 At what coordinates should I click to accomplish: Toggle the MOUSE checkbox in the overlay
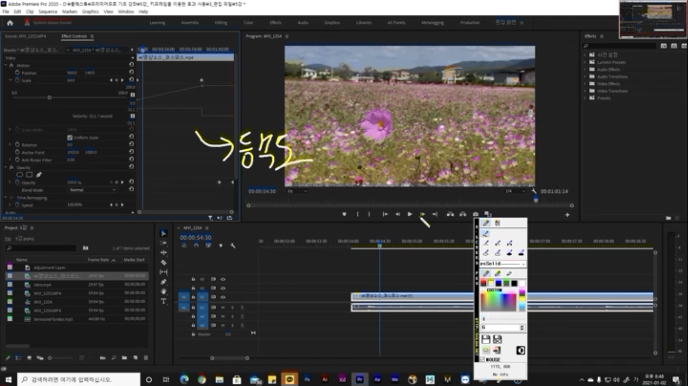click(x=483, y=359)
